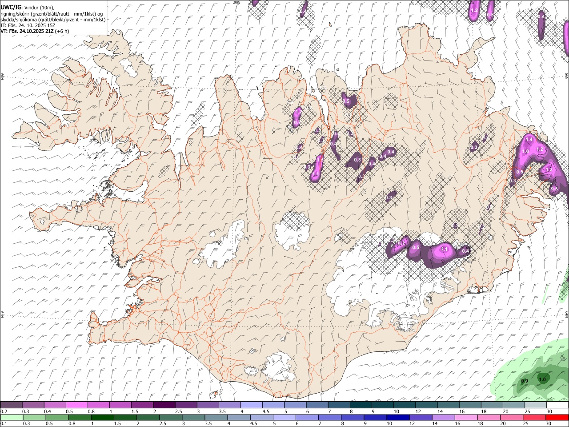Click the '4.5' label under the purple scale
Screen dimensions: 569x427
click(x=266, y=411)
